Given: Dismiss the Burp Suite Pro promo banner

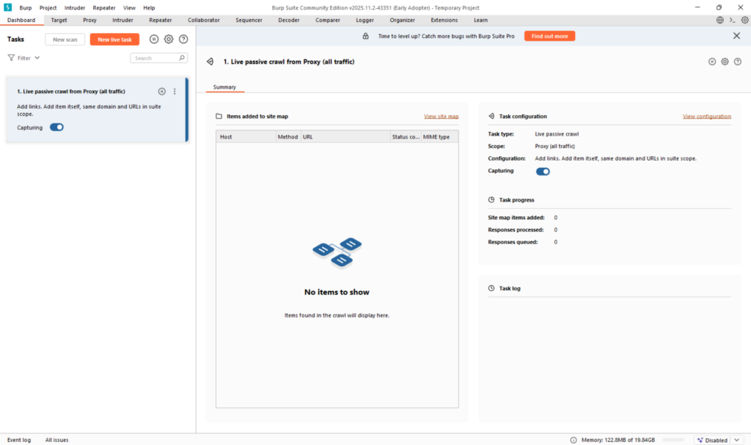Looking at the screenshot, I should [x=736, y=36].
